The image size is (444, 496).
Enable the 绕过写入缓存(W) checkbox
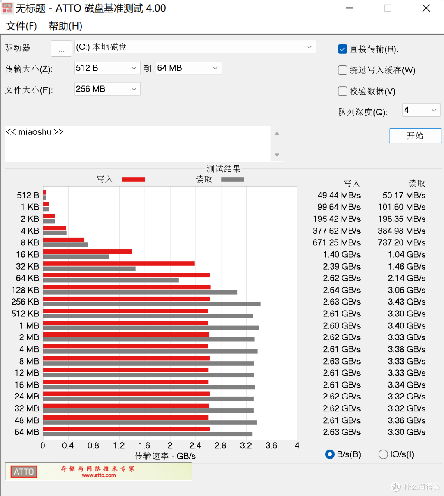[342, 70]
